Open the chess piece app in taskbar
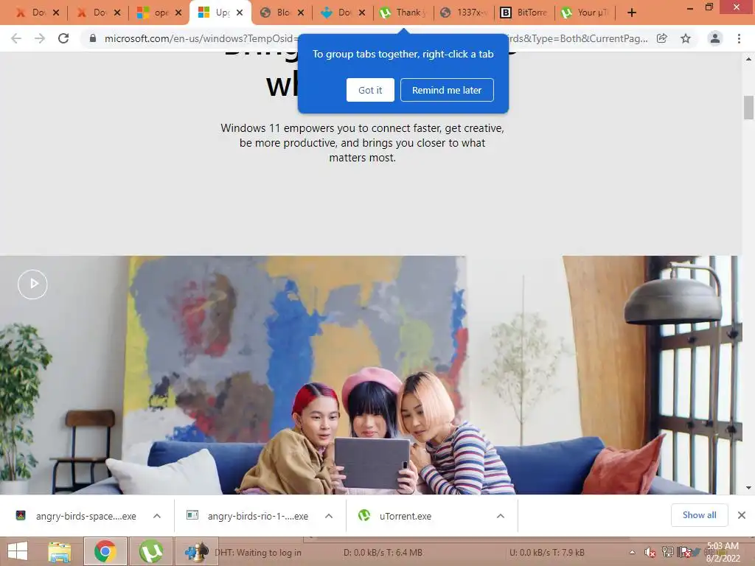The image size is (755, 566). pos(196,551)
